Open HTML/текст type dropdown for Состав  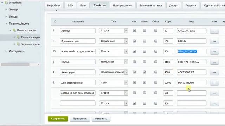pyautogui.click(x=114, y=62)
